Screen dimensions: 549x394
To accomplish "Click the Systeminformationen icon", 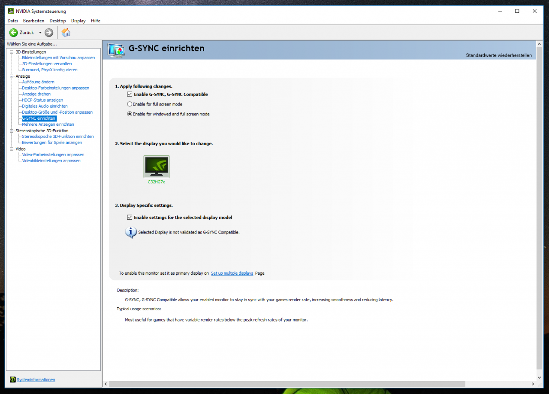I will click(13, 379).
